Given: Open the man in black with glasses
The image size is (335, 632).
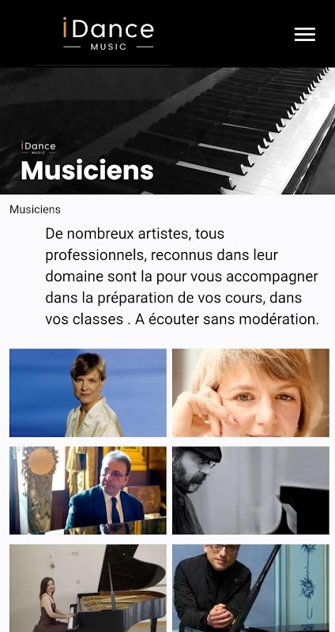Looking at the screenshot, I should point(250,588).
